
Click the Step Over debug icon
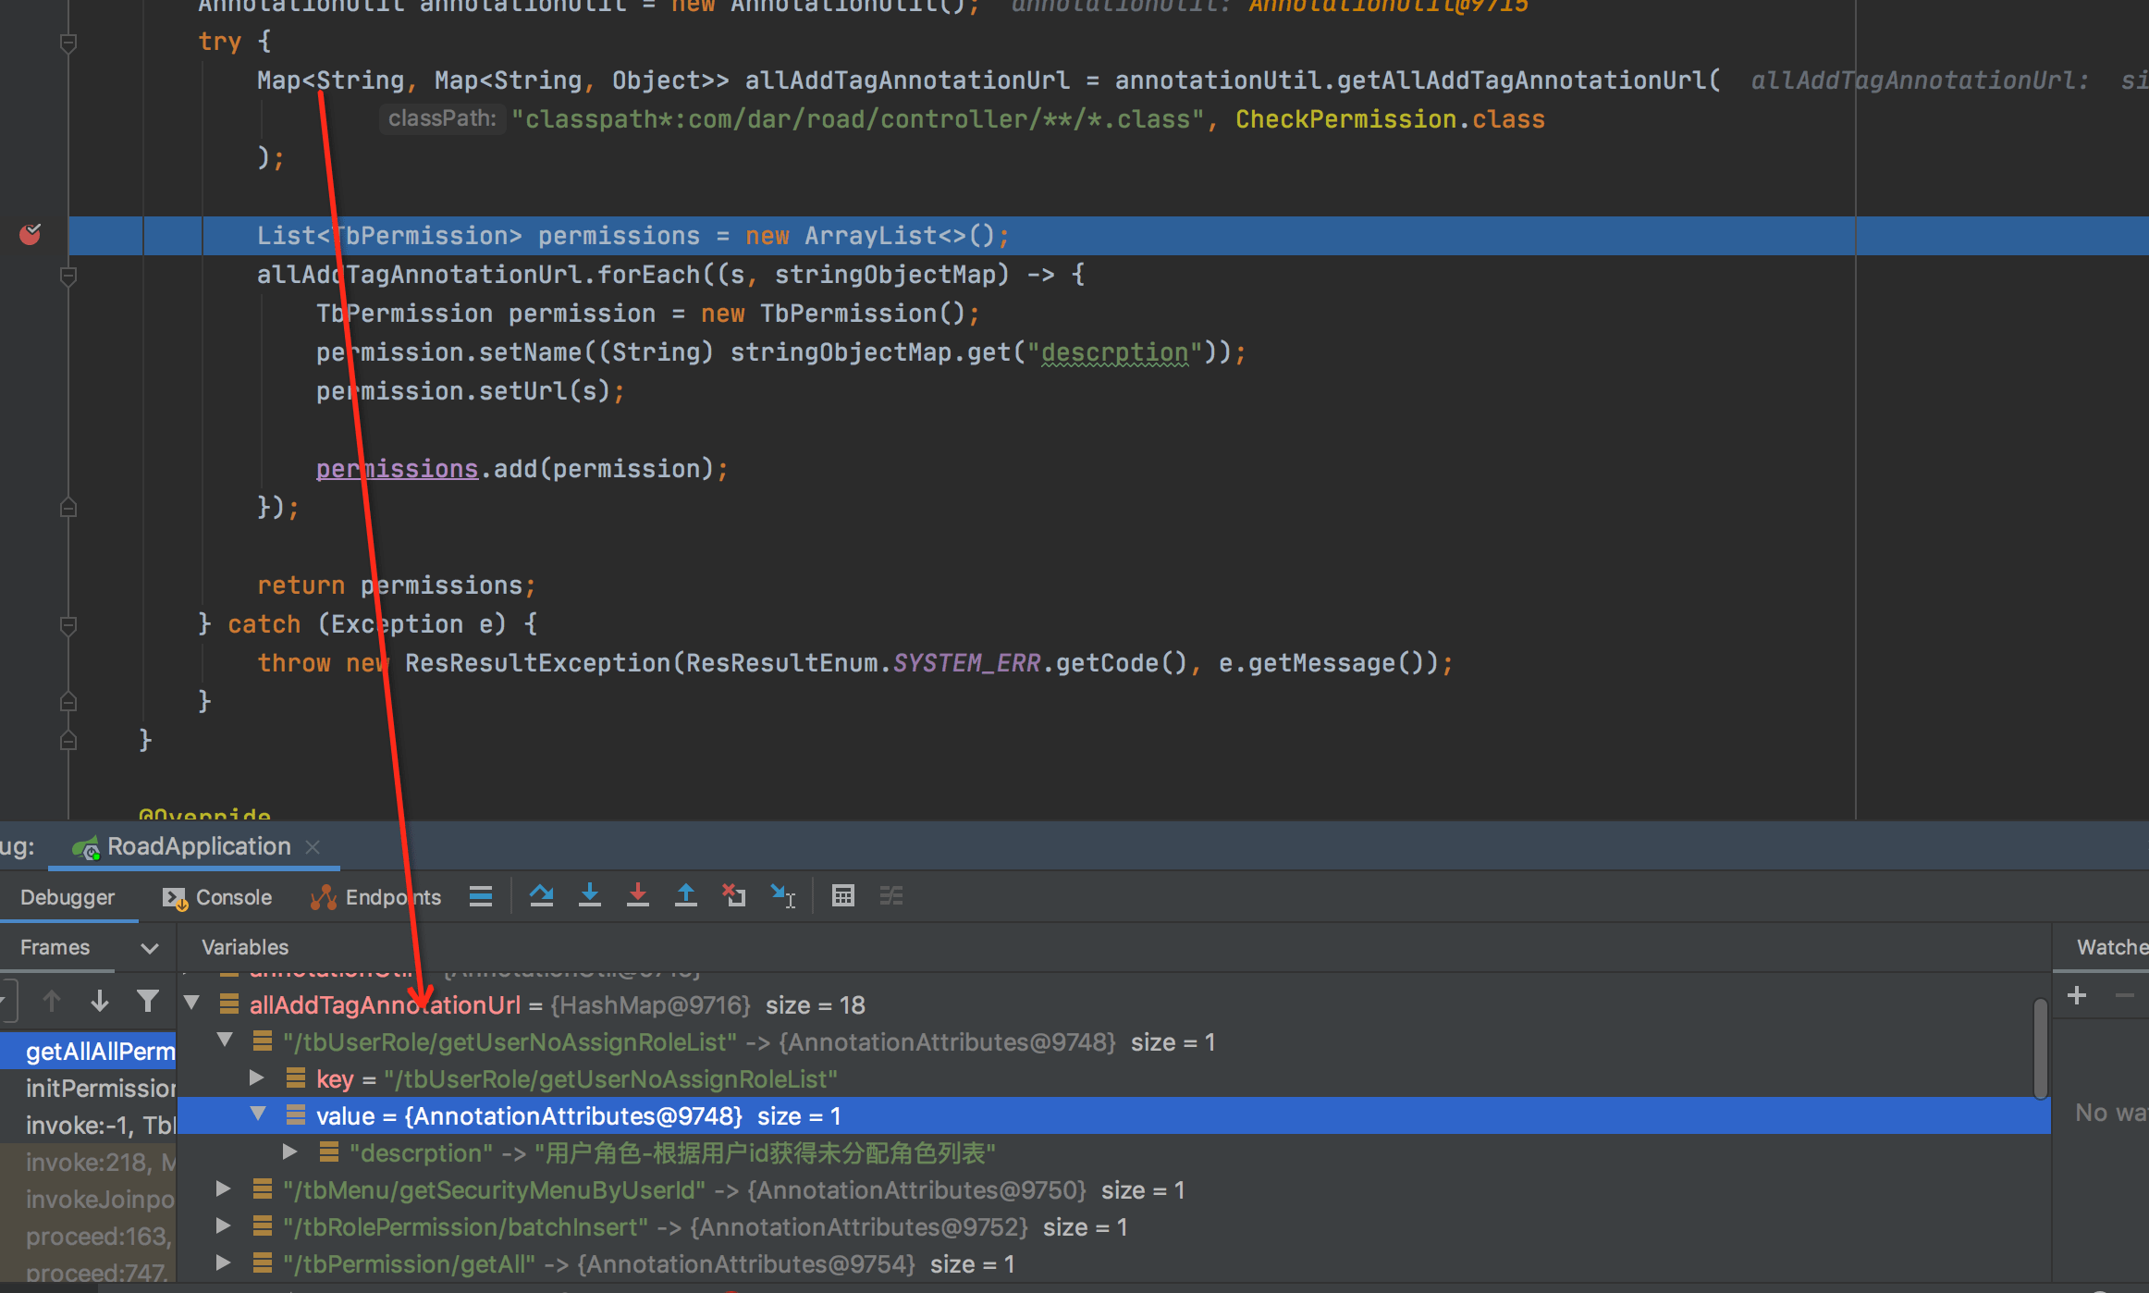tap(541, 895)
